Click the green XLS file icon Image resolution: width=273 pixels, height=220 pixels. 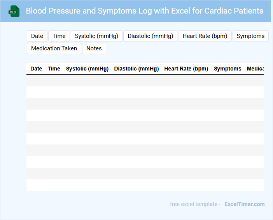14,11
